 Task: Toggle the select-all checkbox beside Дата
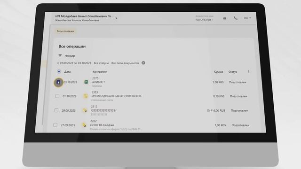click(x=59, y=71)
